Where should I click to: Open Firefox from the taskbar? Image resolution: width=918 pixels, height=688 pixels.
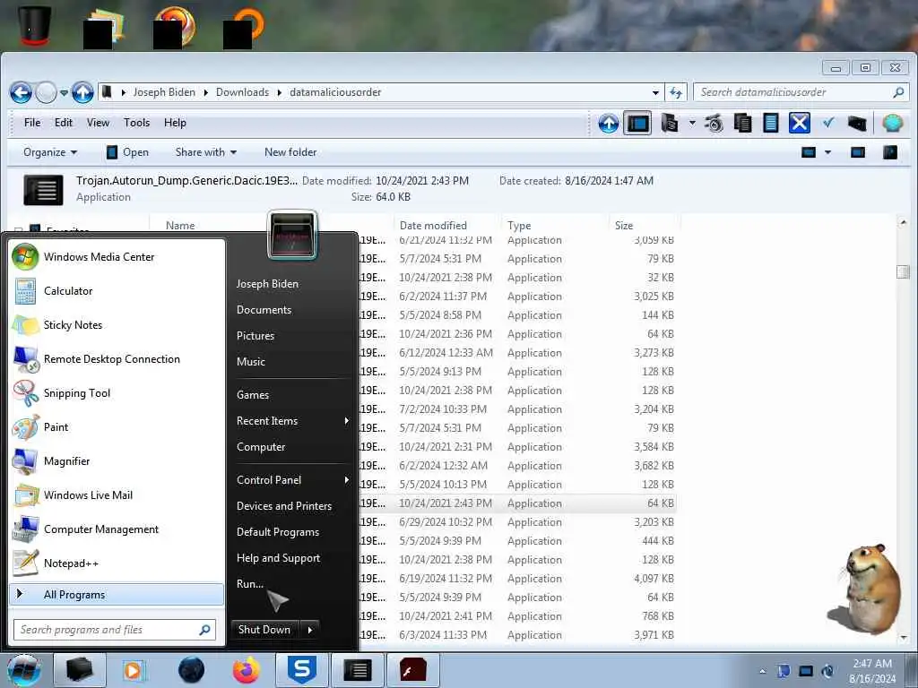pos(247,670)
